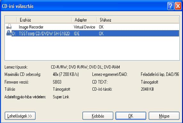
Task: Select the Image Recorder device row
Action: [x=92, y=27]
